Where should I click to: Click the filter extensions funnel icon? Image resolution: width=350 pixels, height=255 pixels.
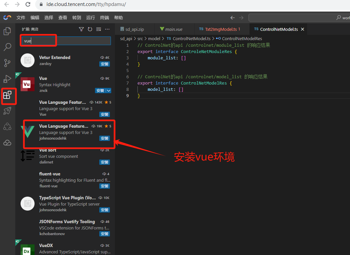(x=81, y=29)
